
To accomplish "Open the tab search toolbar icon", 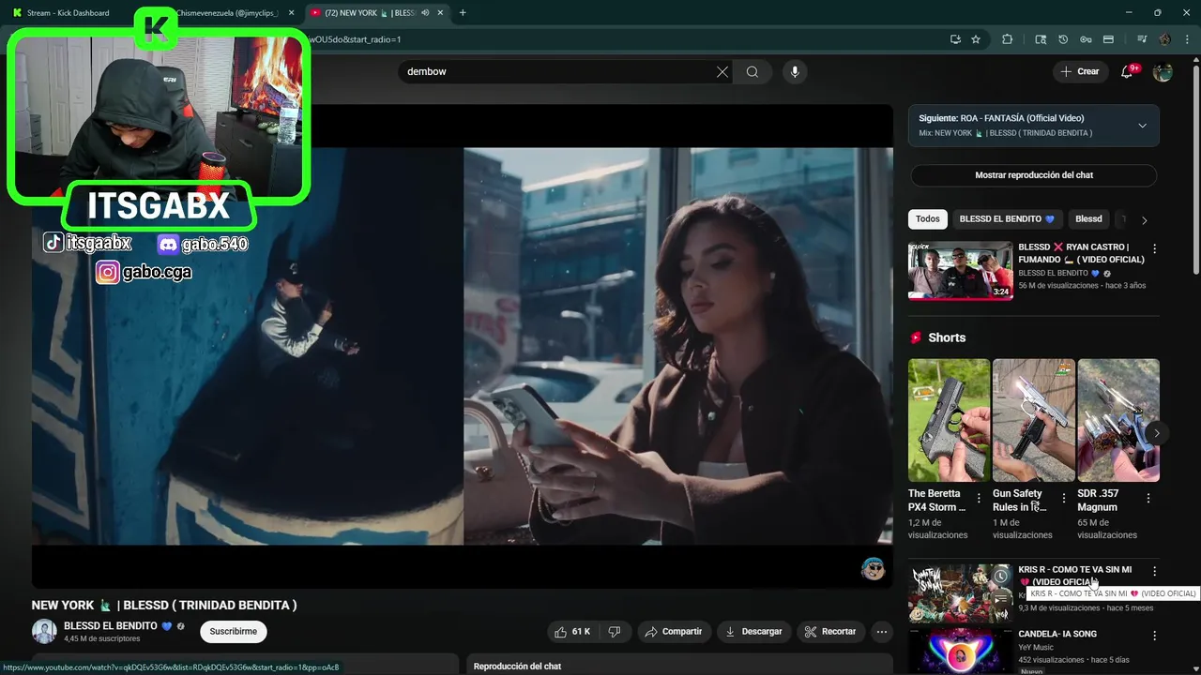I will [1041, 39].
